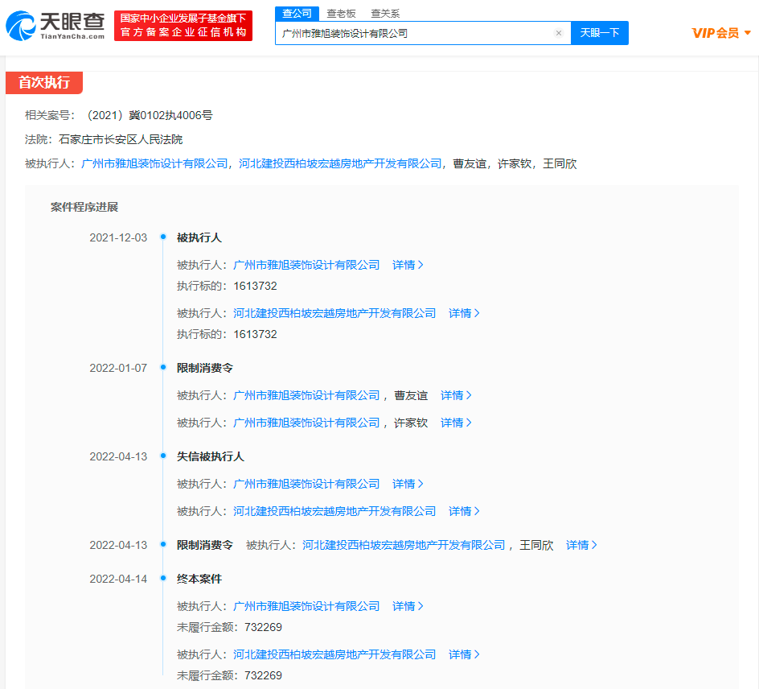This screenshot has height=689, width=759.
Task: Open 广州市雅旭 company link under 2021-12-03 被执行人
Action: point(306,265)
